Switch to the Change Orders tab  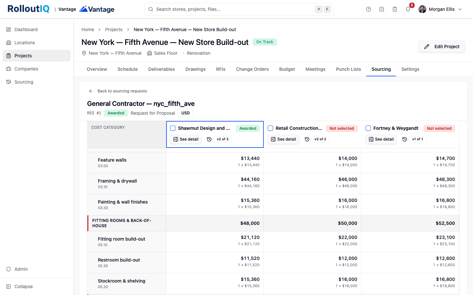click(252, 69)
